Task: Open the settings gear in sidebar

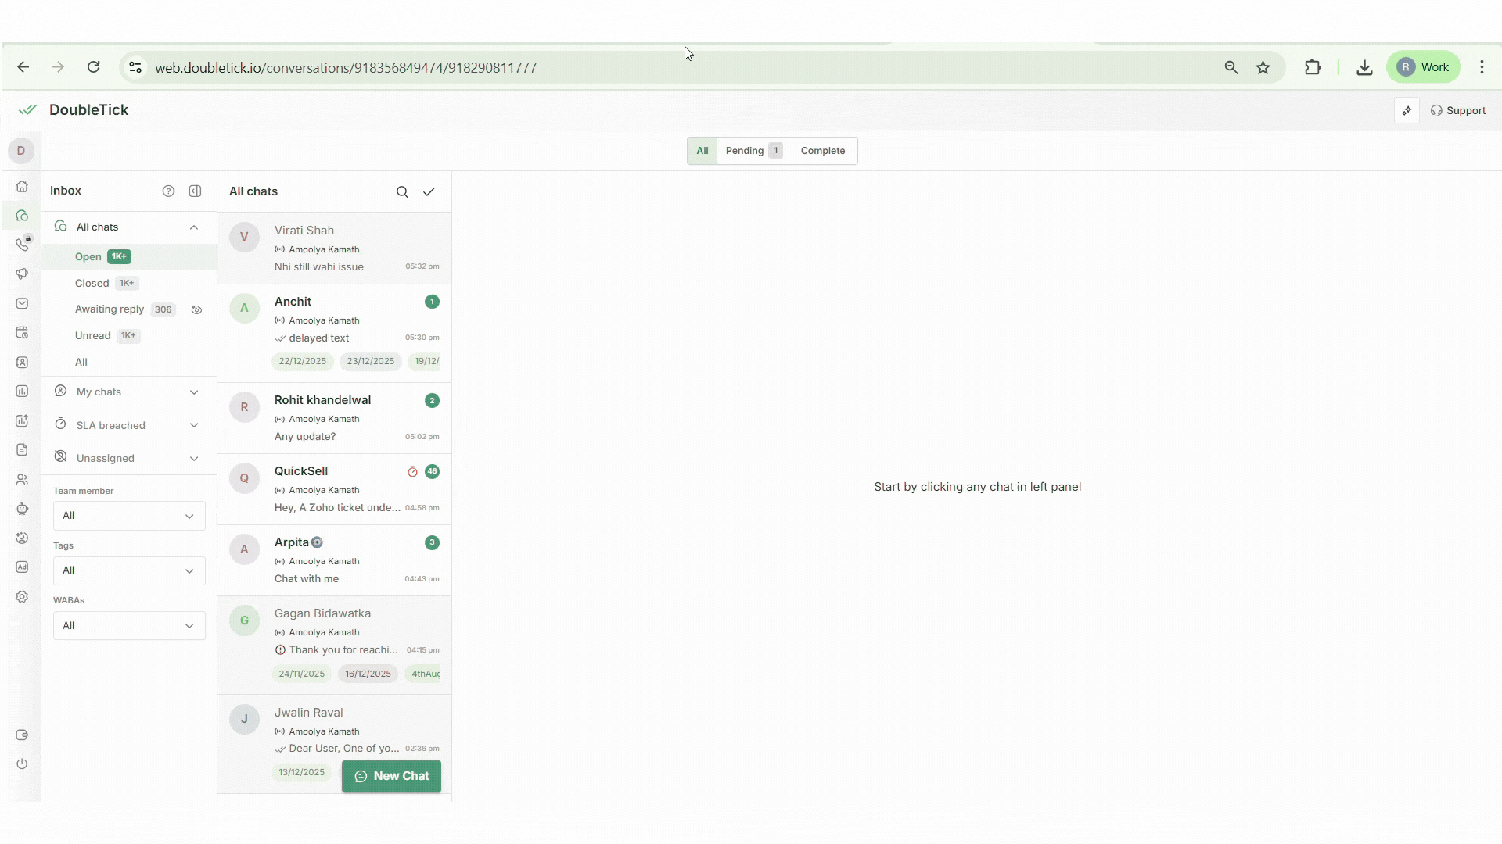Action: [22, 597]
